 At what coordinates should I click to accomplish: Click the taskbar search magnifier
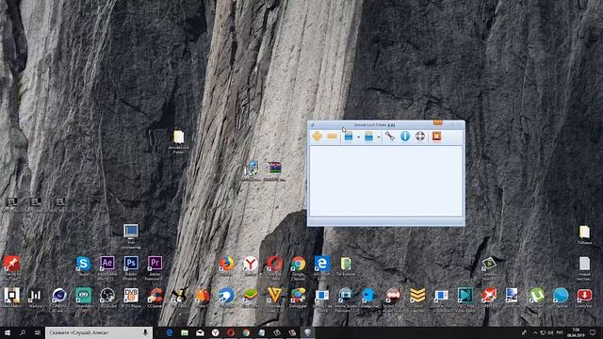click(x=23, y=332)
